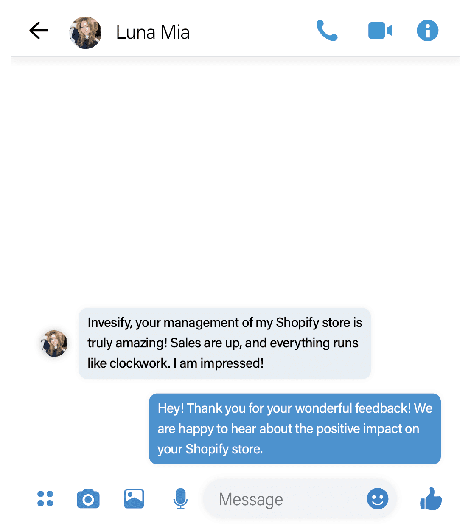Go back using the left arrow
The height and width of the screenshot is (529, 471).
[39, 31]
